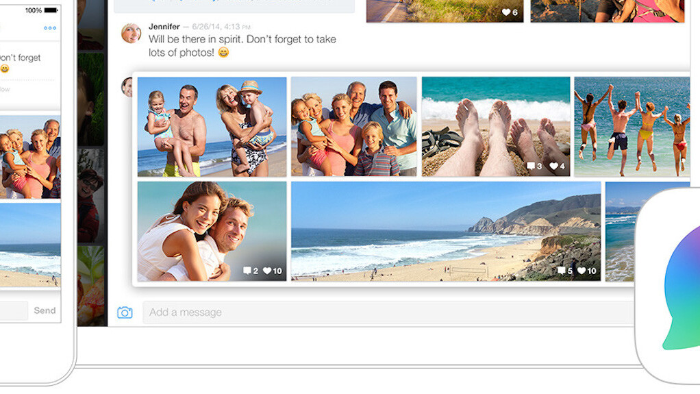
Task: Like the couple photo via its heart icon
Action: tap(267, 271)
